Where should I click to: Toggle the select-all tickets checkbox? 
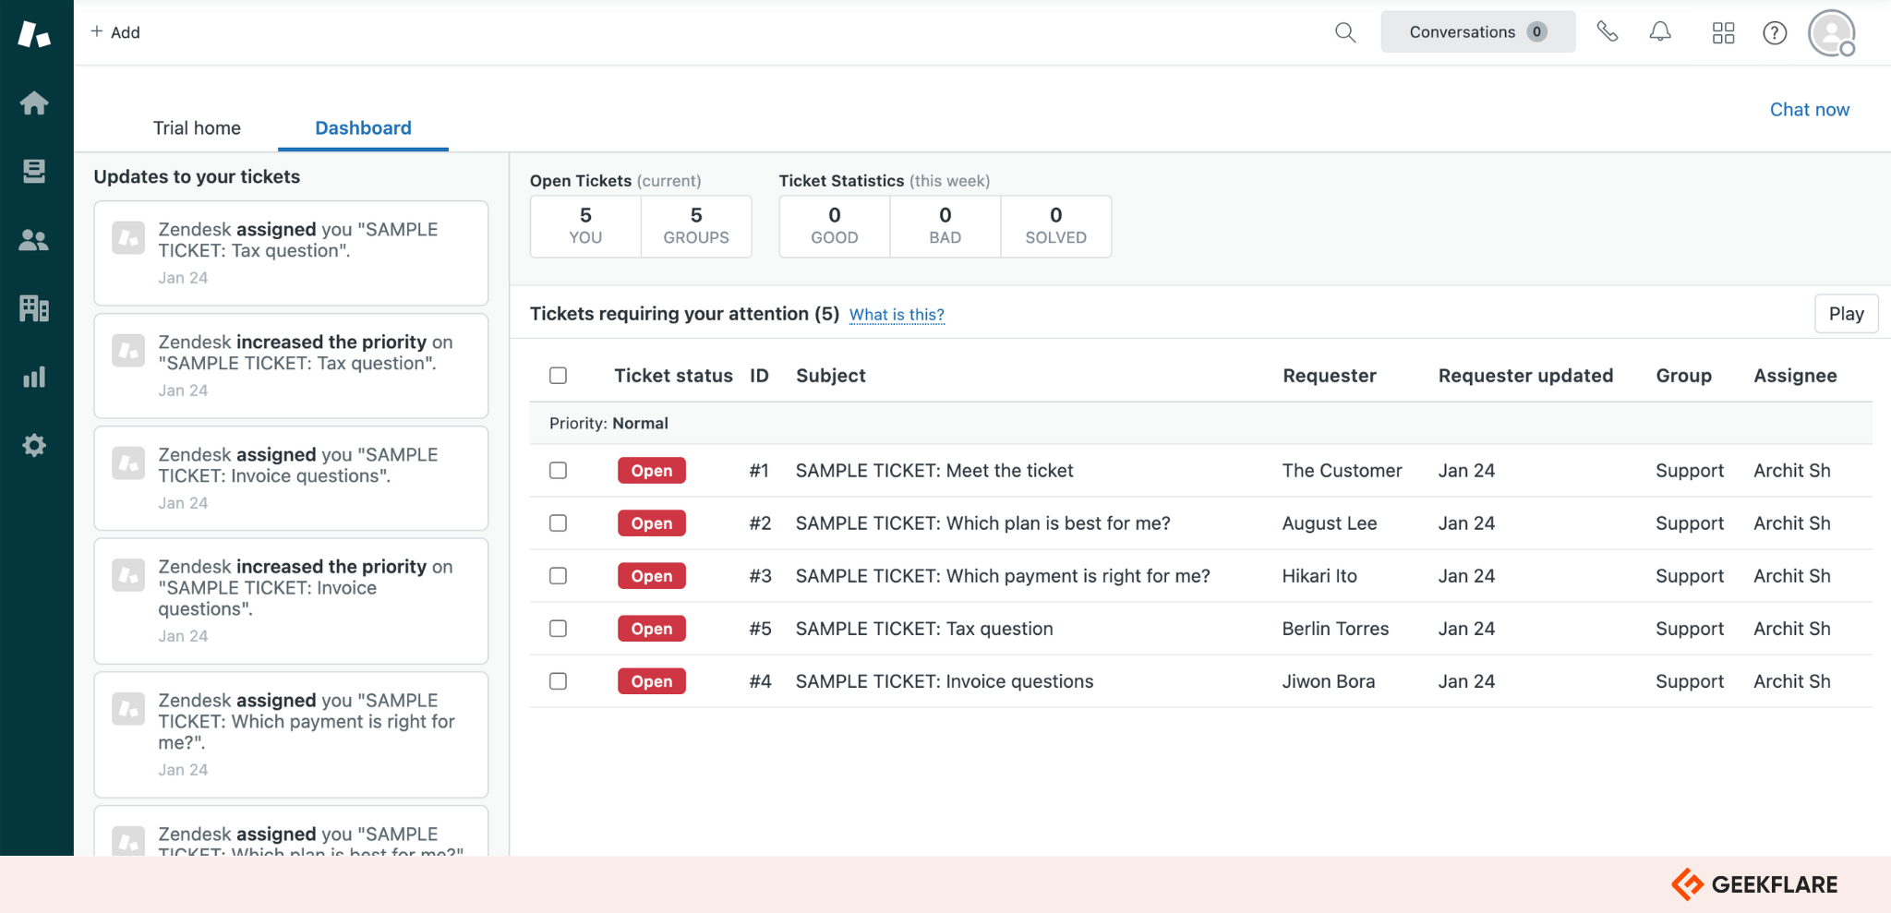coord(558,376)
